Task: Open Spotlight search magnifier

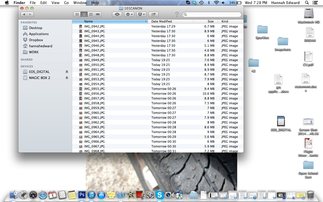Action: coord(307,3)
